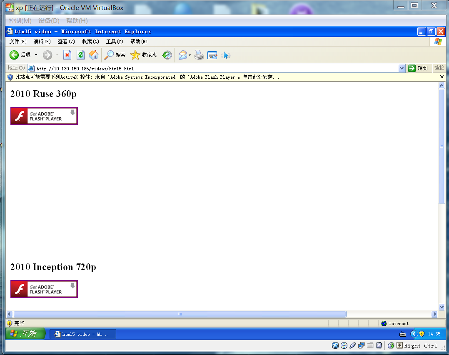449x355 pixels.
Task: Click the VirtualBox network status icon
Action: (362, 345)
